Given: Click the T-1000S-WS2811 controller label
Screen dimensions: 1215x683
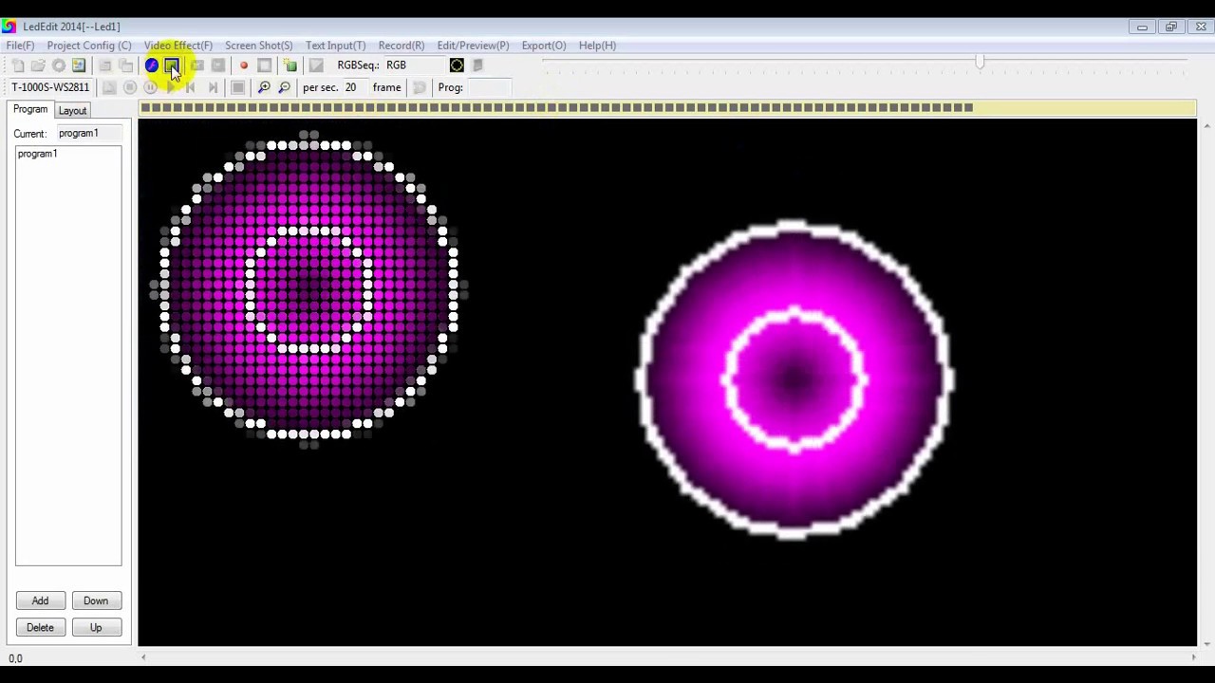Looking at the screenshot, I should tap(50, 87).
